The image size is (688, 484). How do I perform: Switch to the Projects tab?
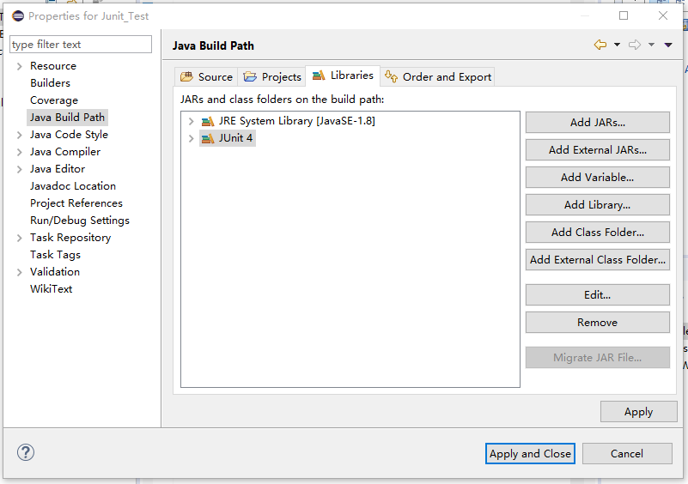272,76
